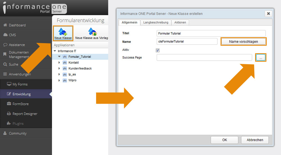Image resolution: width=281 pixels, height=155 pixels.
Task: Expand the Kontakt node arrow
Action: click(59, 63)
